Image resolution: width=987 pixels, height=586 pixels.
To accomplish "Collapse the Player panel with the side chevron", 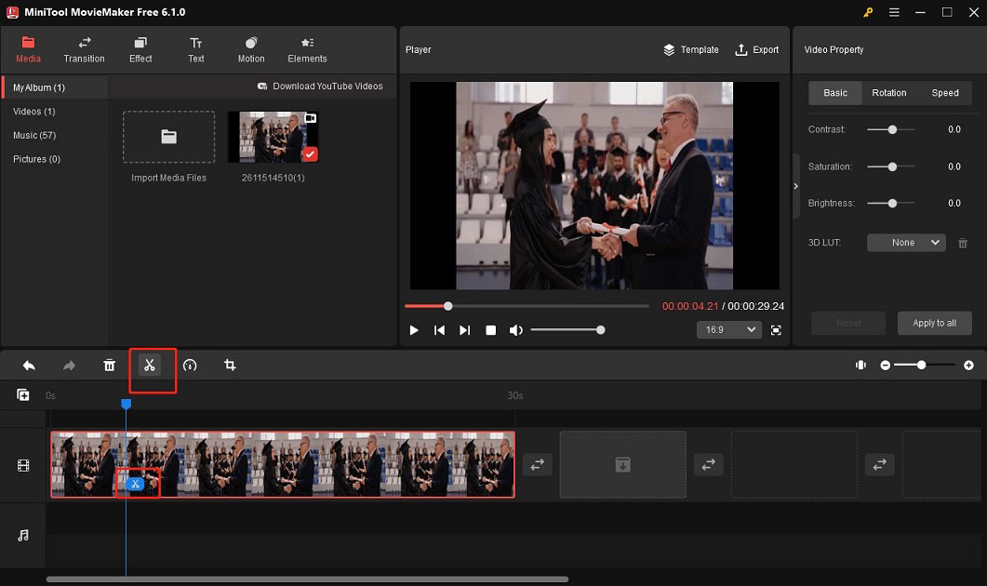I will click(795, 185).
